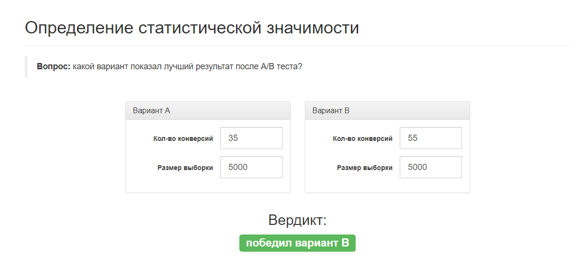This screenshot has height=256, width=585.
Task: Click the green 'победил вариант B' badge
Action: click(297, 243)
